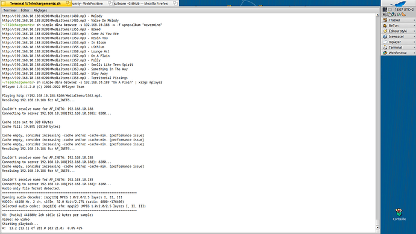
Task: Click 'Selected audio codec: [mpg123]' line
Action: [74, 206]
